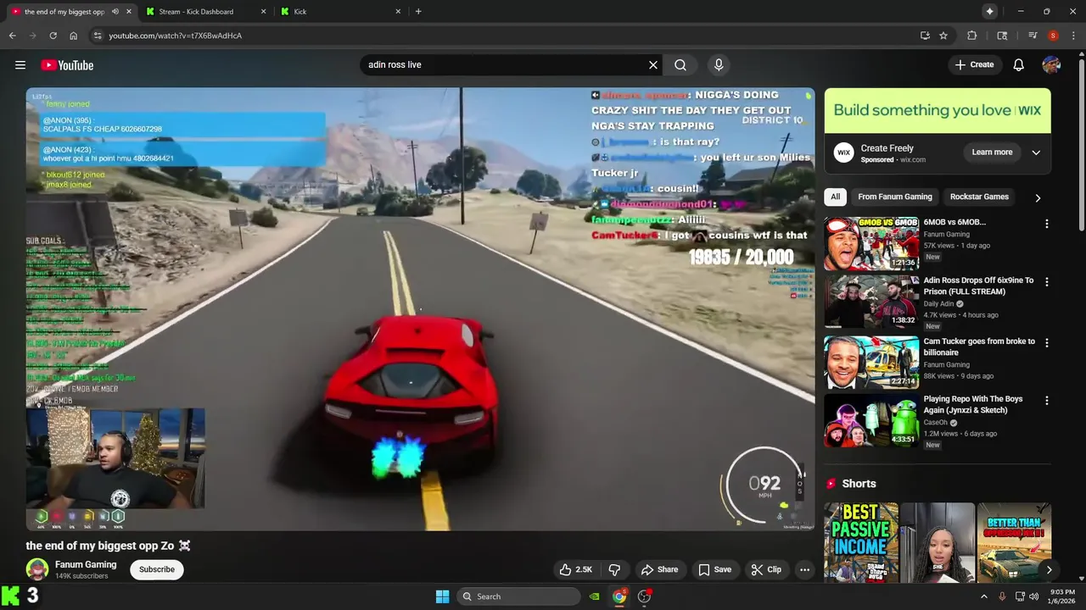Open the YouTube guide hamburger menu

pos(20,65)
